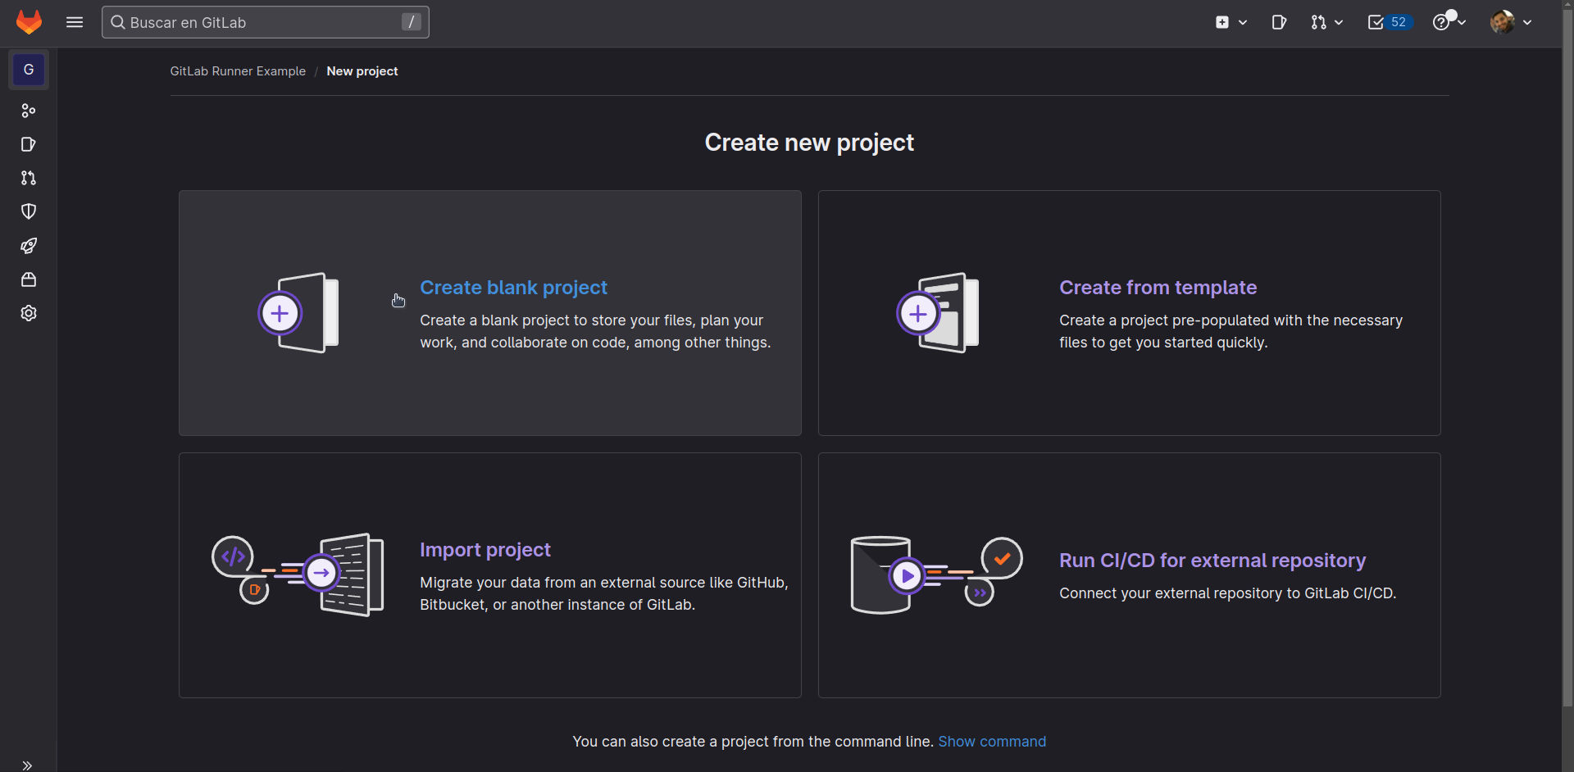The height and width of the screenshot is (772, 1574).
Task: Click 'You can also create a project' text
Action: tap(753, 742)
